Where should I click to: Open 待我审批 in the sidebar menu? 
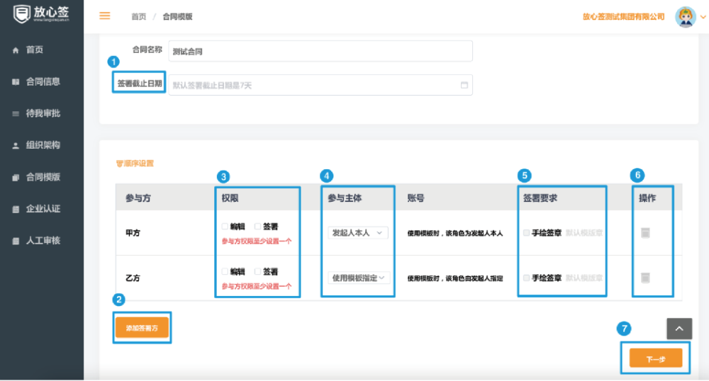pyautogui.click(x=43, y=113)
